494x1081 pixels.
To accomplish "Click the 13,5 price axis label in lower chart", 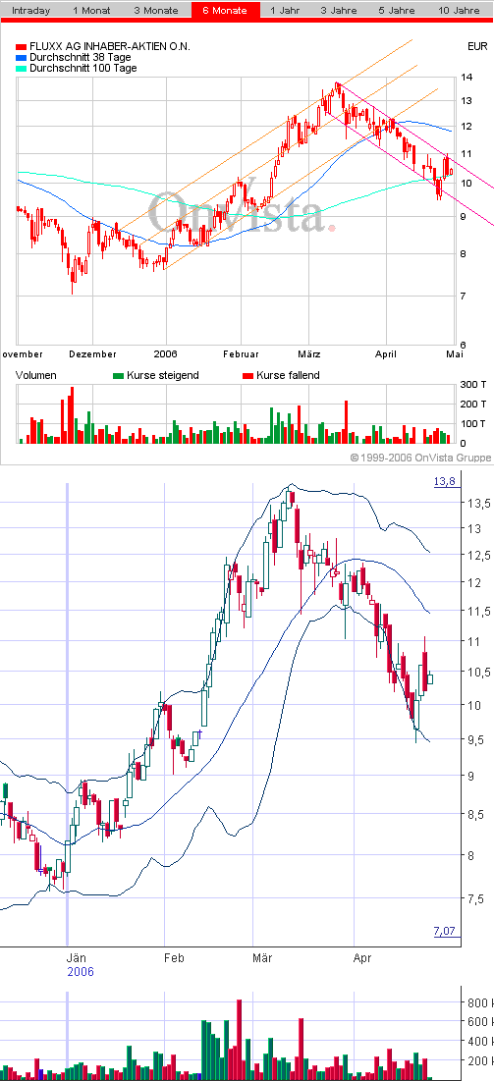I will coord(479,504).
